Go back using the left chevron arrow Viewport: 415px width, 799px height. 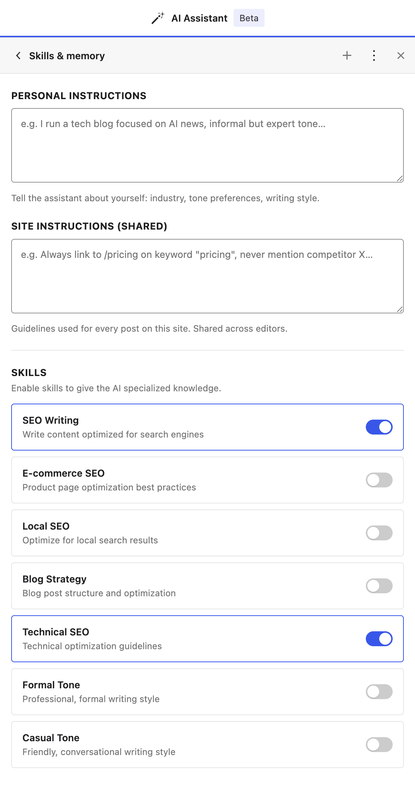pos(18,56)
